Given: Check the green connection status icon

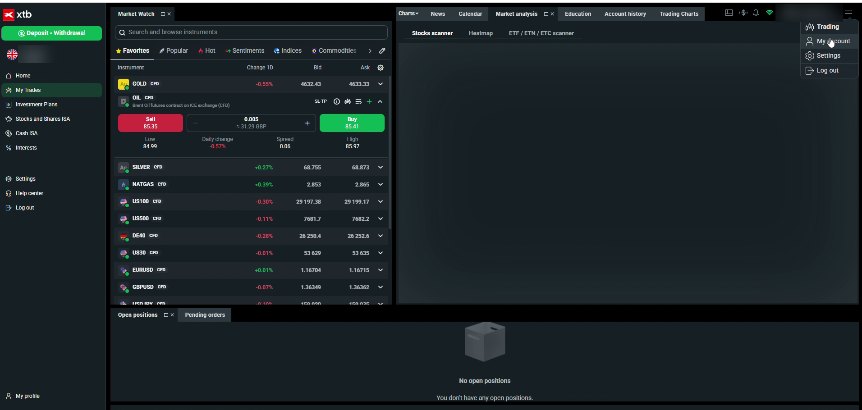Looking at the screenshot, I should pos(770,13).
